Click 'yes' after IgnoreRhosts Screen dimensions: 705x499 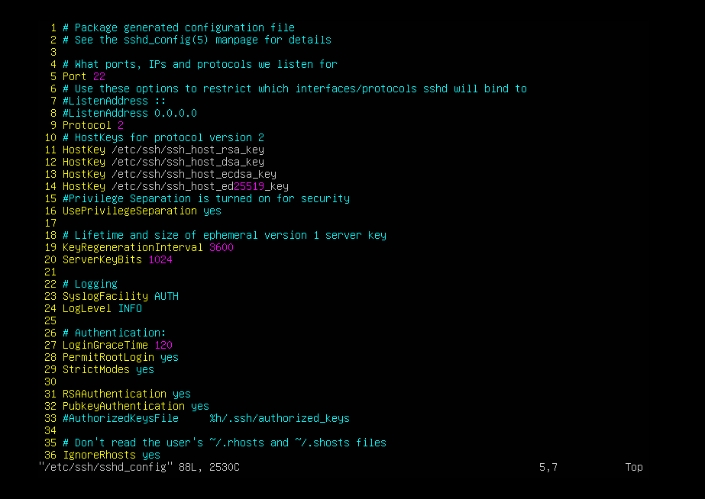[x=151, y=455]
